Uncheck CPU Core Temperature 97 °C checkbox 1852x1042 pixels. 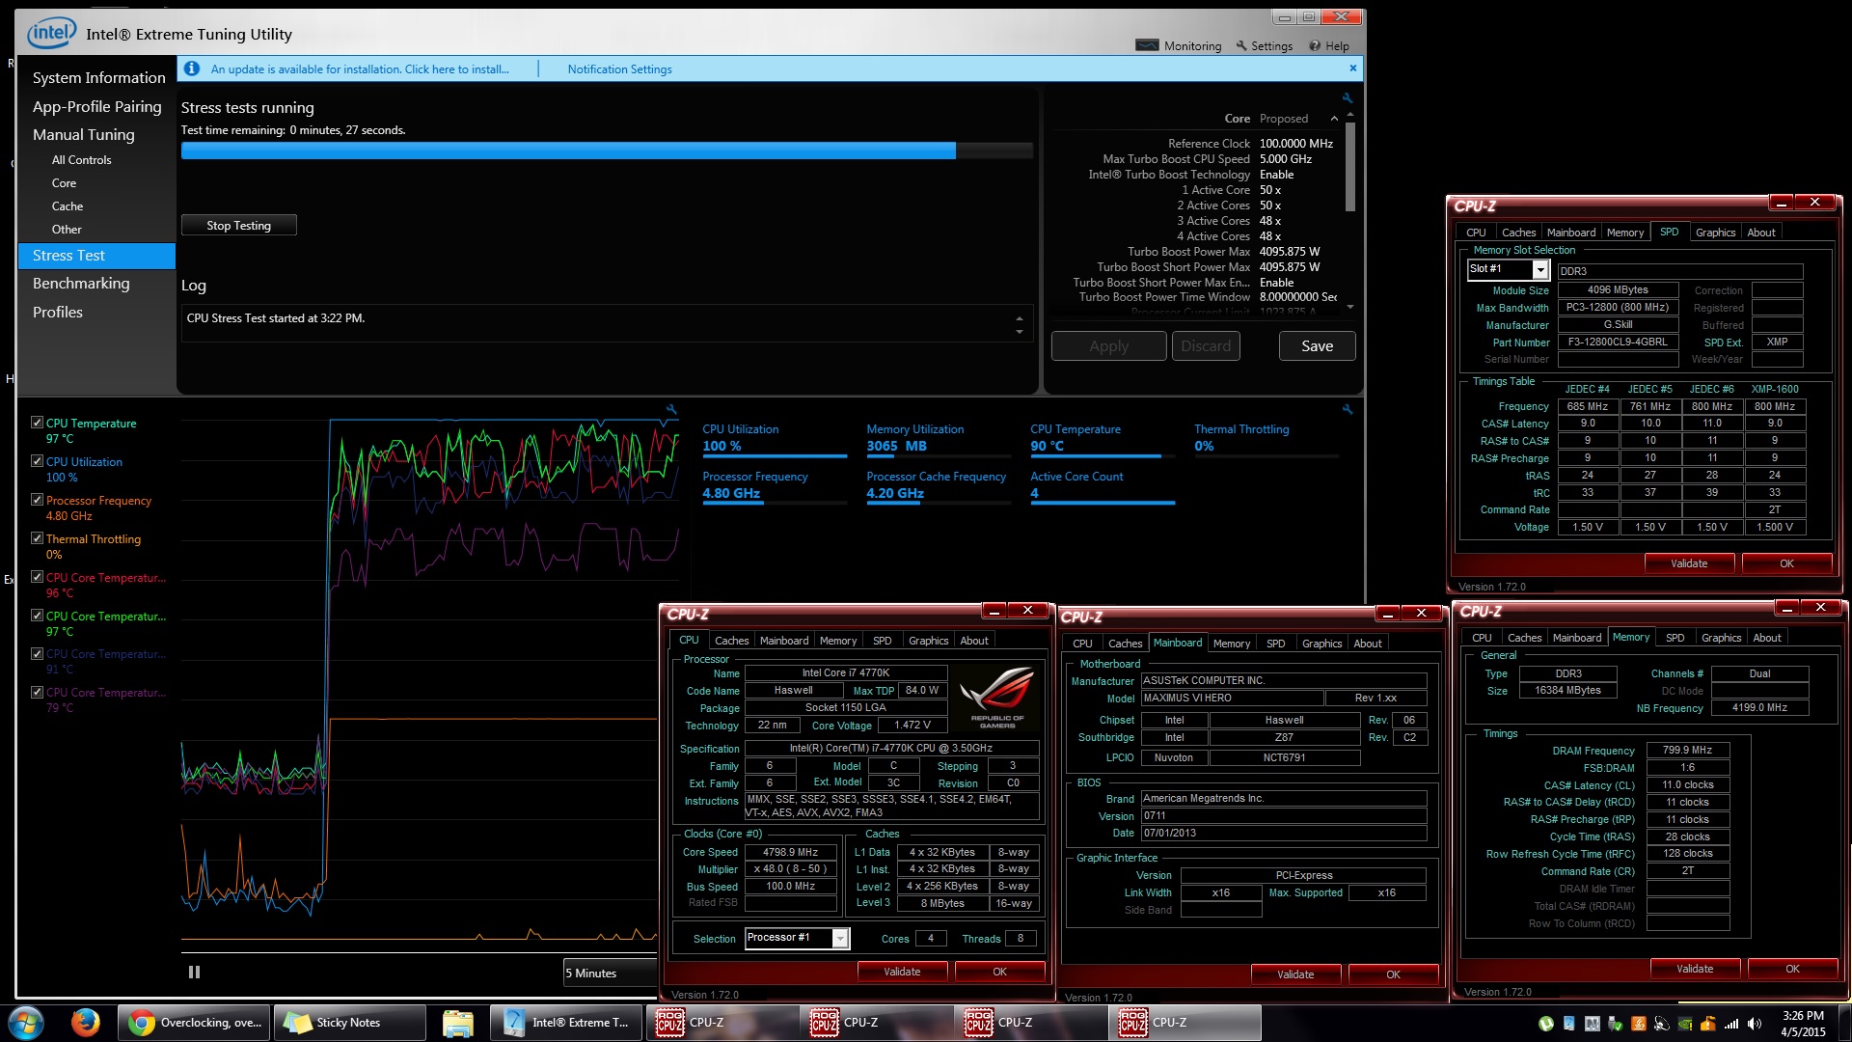pos(37,616)
